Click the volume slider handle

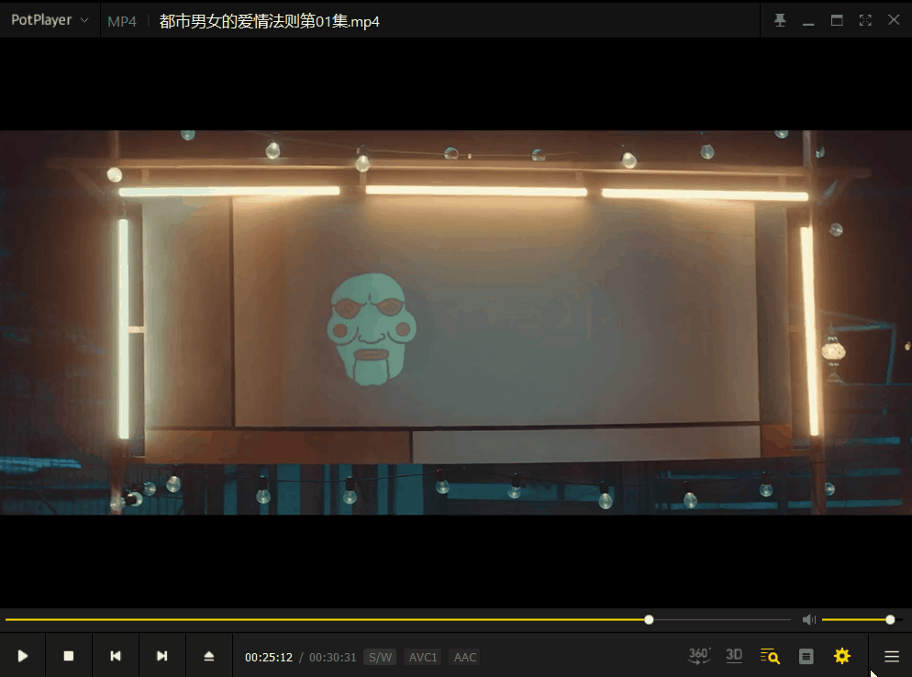coord(890,620)
